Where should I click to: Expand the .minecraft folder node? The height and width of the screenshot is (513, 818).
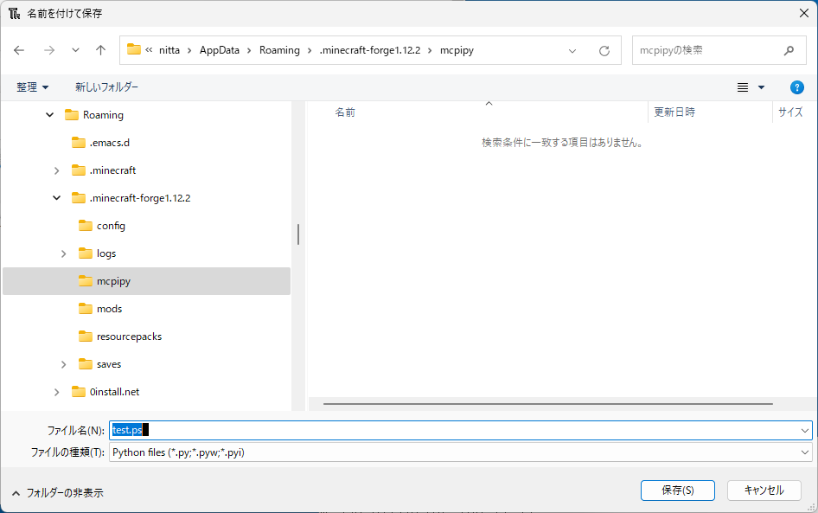pyautogui.click(x=57, y=170)
